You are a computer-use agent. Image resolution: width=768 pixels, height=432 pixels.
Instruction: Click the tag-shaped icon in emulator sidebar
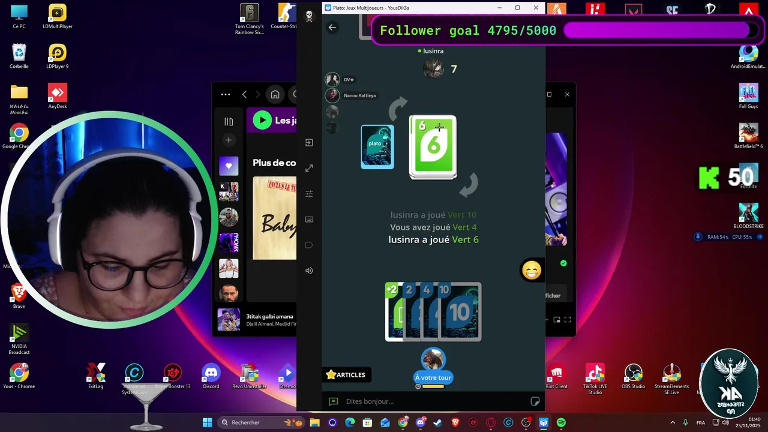coord(309,245)
